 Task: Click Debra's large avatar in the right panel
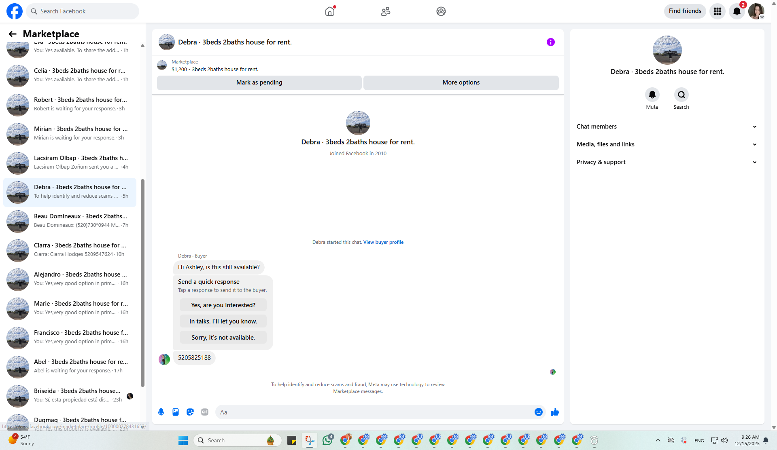click(667, 50)
